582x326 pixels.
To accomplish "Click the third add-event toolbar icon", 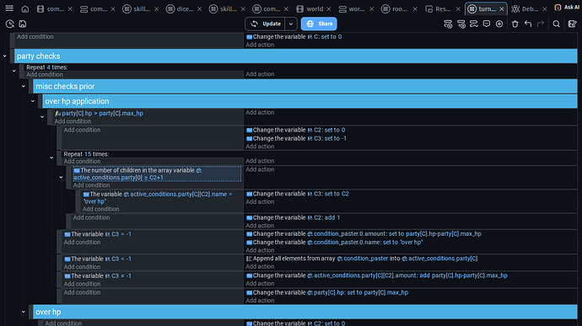I will 474,24.
